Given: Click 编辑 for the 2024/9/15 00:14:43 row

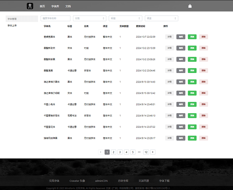Looking at the screenshot, I should tap(181, 82).
